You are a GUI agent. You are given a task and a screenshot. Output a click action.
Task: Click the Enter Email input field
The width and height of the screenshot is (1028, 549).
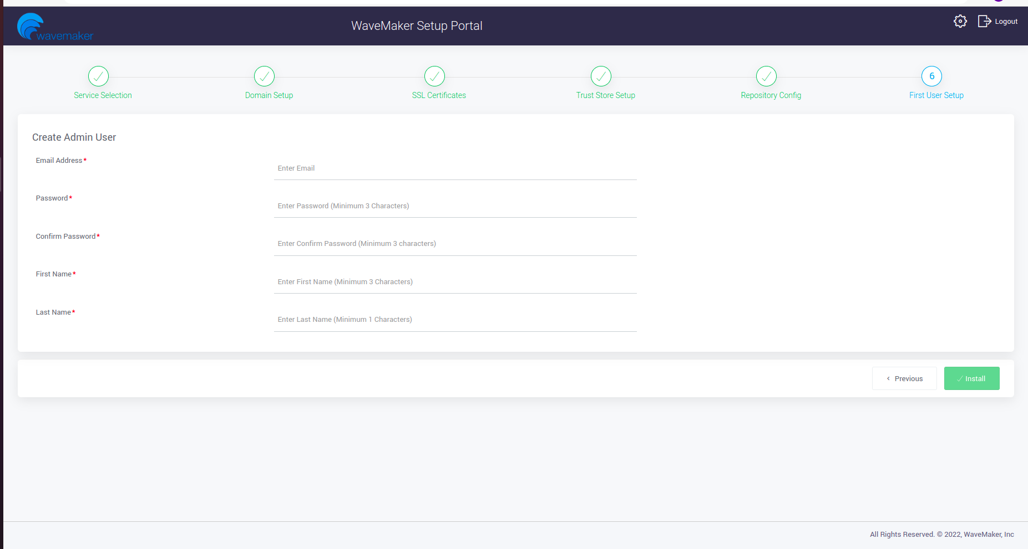[x=455, y=168]
